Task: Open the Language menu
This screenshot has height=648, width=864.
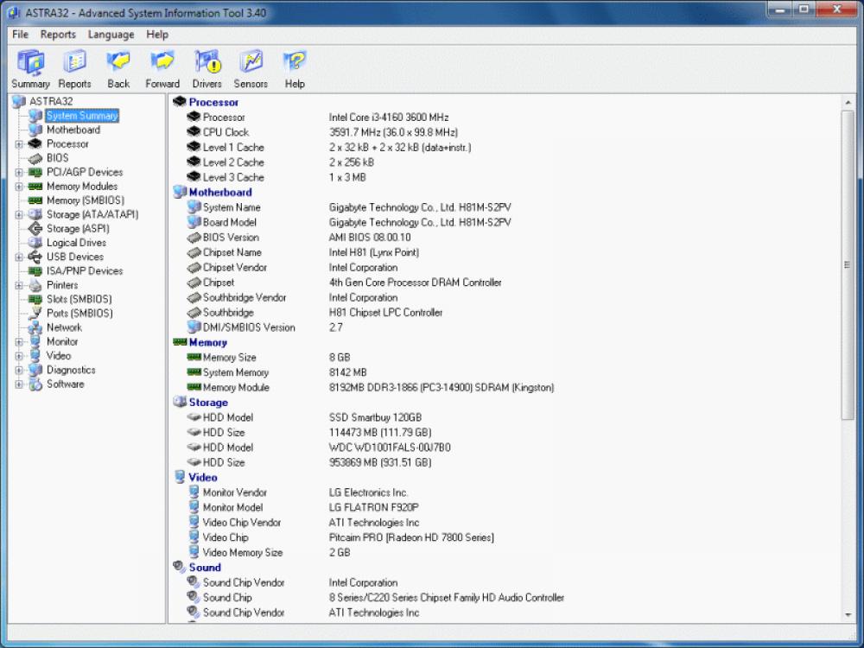Action: tap(111, 35)
